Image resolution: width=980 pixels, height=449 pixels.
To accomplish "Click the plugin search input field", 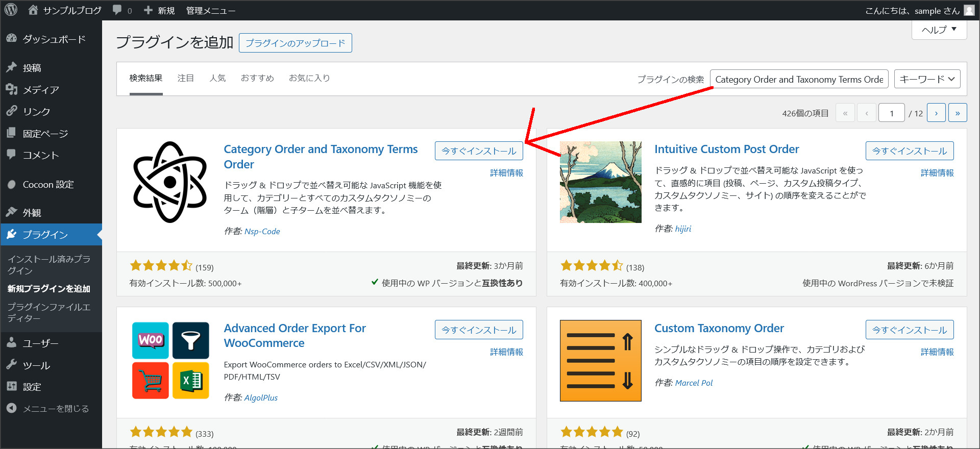I will point(799,79).
